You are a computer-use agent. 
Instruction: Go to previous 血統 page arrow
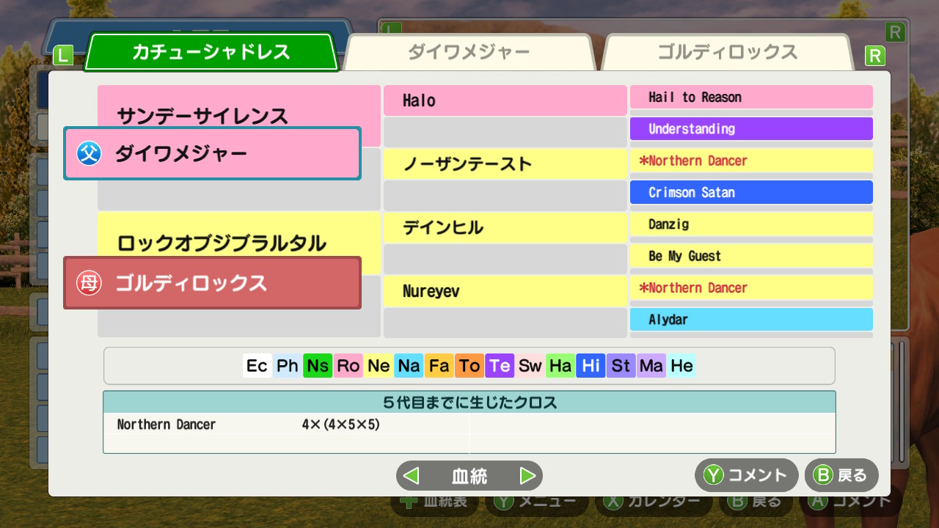412,476
